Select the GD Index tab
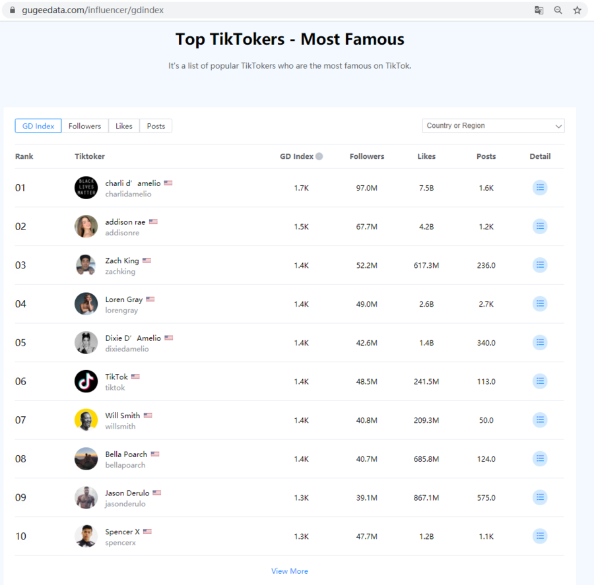594x585 pixels. tap(38, 126)
